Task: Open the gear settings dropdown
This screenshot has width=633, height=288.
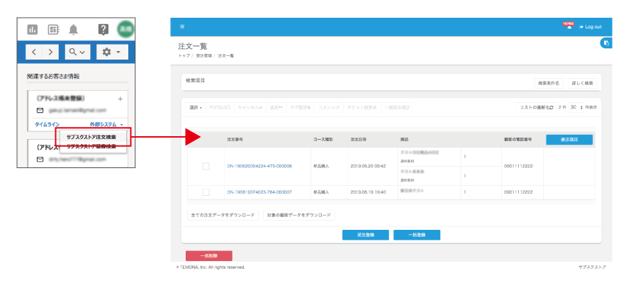Action: 111,52
